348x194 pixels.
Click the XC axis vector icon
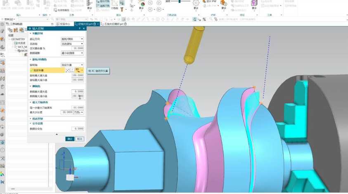point(78,70)
